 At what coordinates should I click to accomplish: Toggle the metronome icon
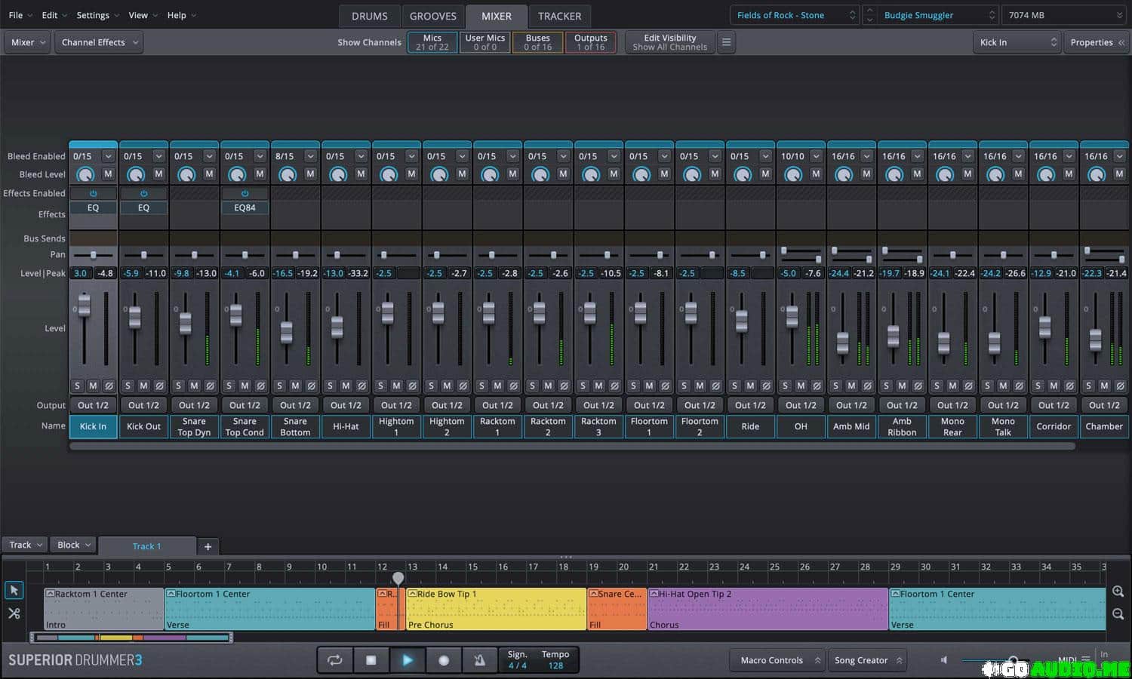click(479, 660)
